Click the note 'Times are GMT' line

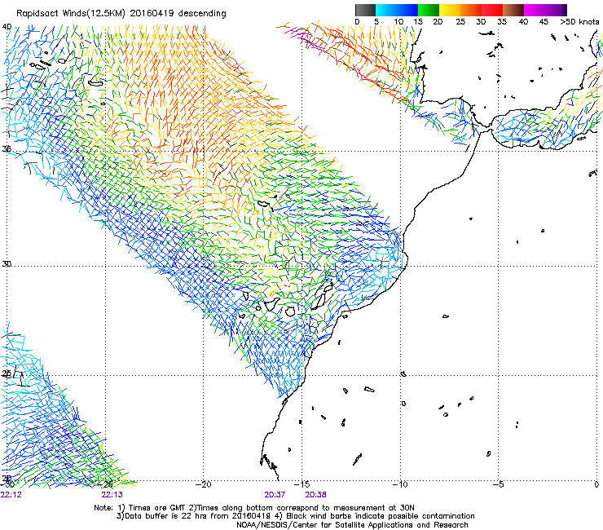254,508
